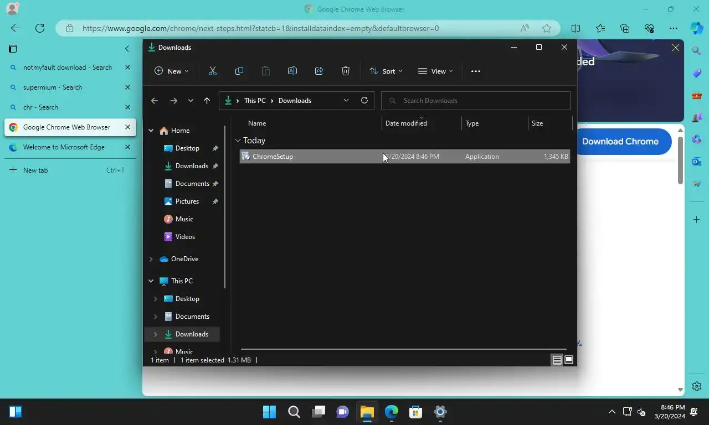Image resolution: width=709 pixels, height=425 pixels.
Task: Click the Rename icon in Explorer toolbar
Action: (292, 71)
